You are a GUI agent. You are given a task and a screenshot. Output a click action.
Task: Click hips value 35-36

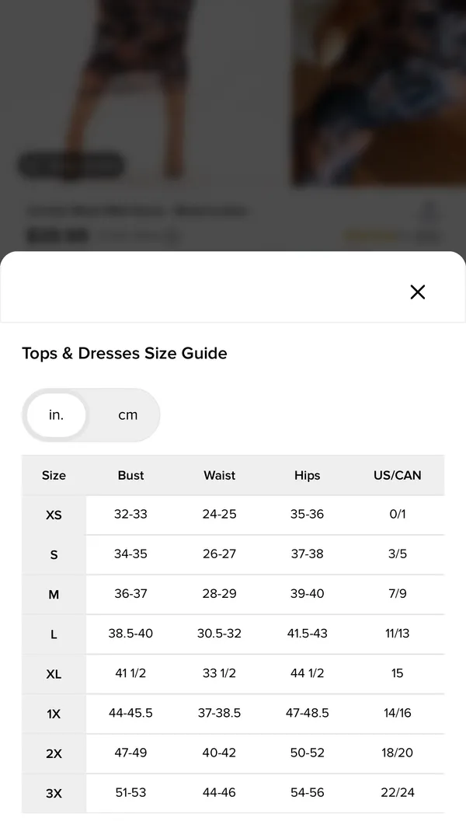click(x=308, y=515)
